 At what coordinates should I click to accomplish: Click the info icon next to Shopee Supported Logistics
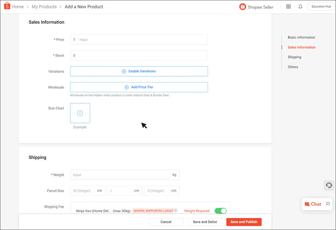pyautogui.click(x=175, y=211)
